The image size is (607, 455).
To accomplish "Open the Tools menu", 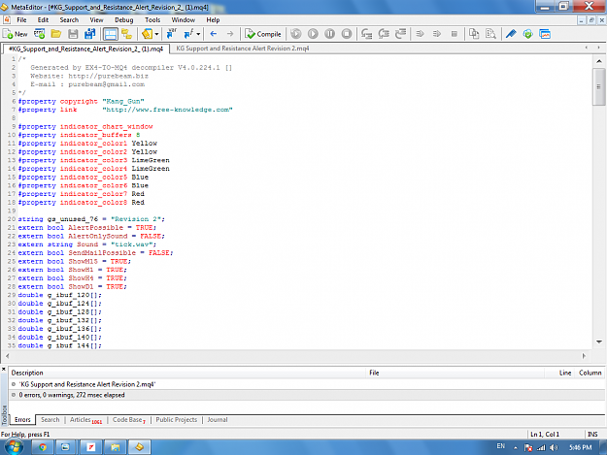I will (152, 20).
